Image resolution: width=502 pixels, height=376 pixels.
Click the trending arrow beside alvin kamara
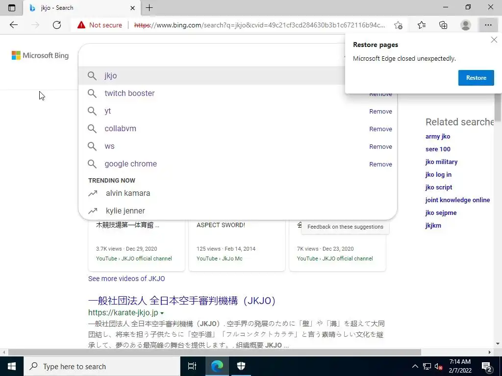click(x=93, y=193)
